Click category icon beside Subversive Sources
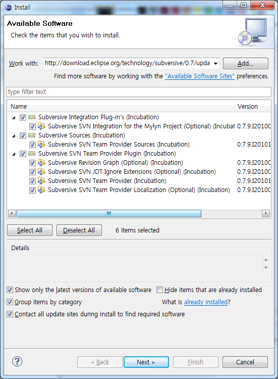Image resolution: width=278 pixels, height=379 pixels. [32, 135]
